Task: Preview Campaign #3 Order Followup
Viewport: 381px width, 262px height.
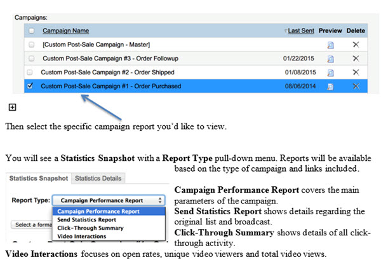Action: click(330, 59)
